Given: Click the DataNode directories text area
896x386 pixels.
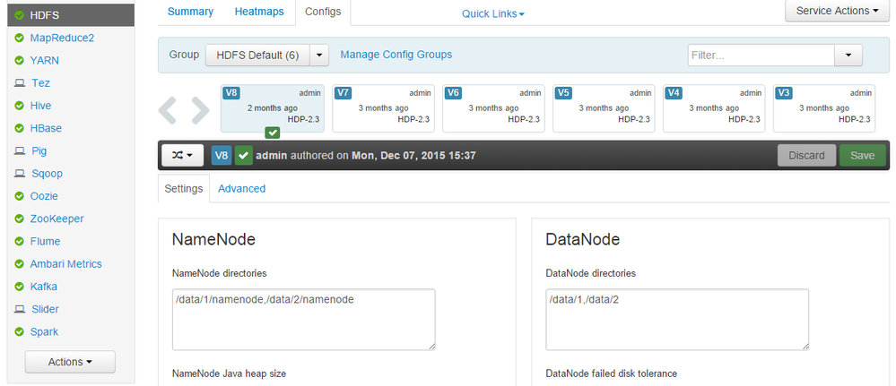Looking at the screenshot, I should point(677,320).
